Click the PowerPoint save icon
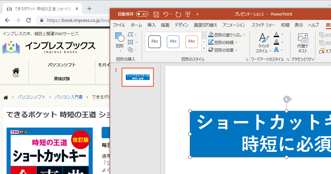This screenshot has width=331, height=174. click(x=156, y=14)
